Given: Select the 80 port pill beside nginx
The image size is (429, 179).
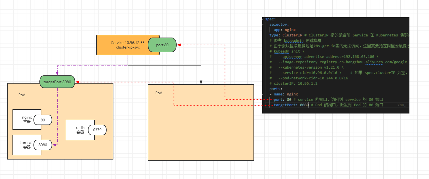Looking at the screenshot, I should pyautogui.click(x=43, y=120).
